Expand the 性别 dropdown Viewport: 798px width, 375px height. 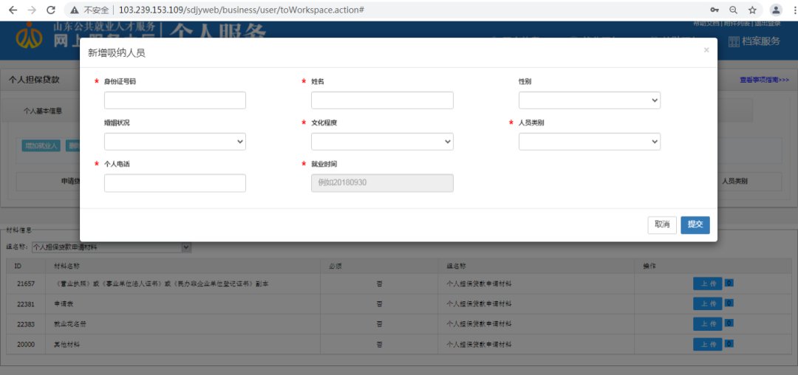click(589, 100)
